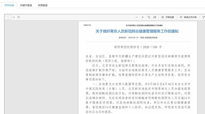Click the 2020-06-19 publish date text
Image resolution: width=205 pixels, height=114 pixels.
pyautogui.click(x=133, y=38)
